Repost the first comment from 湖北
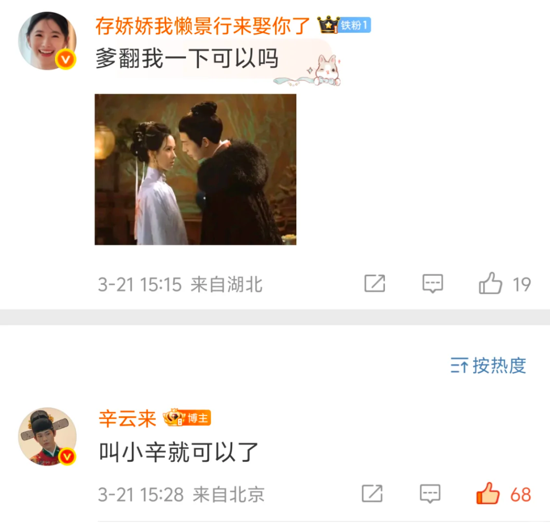 (375, 283)
